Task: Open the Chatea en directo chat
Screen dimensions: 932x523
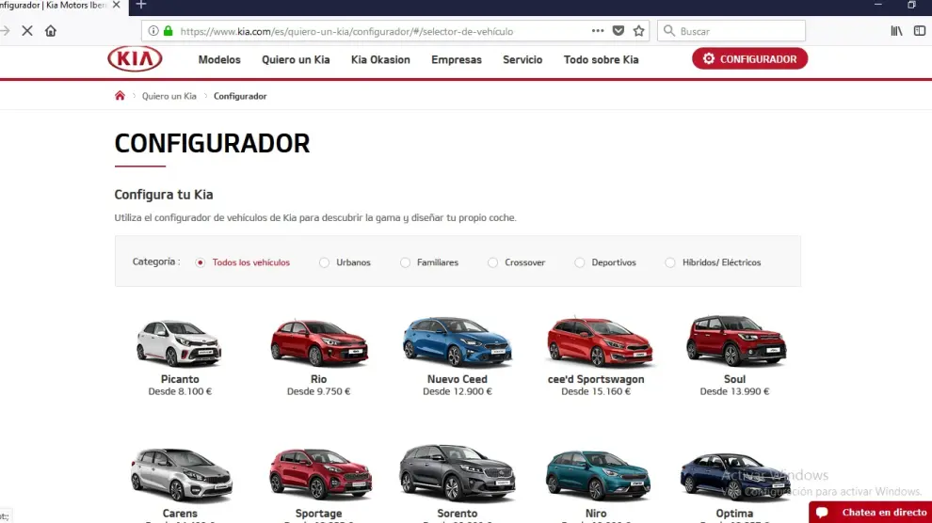Action: click(871, 512)
